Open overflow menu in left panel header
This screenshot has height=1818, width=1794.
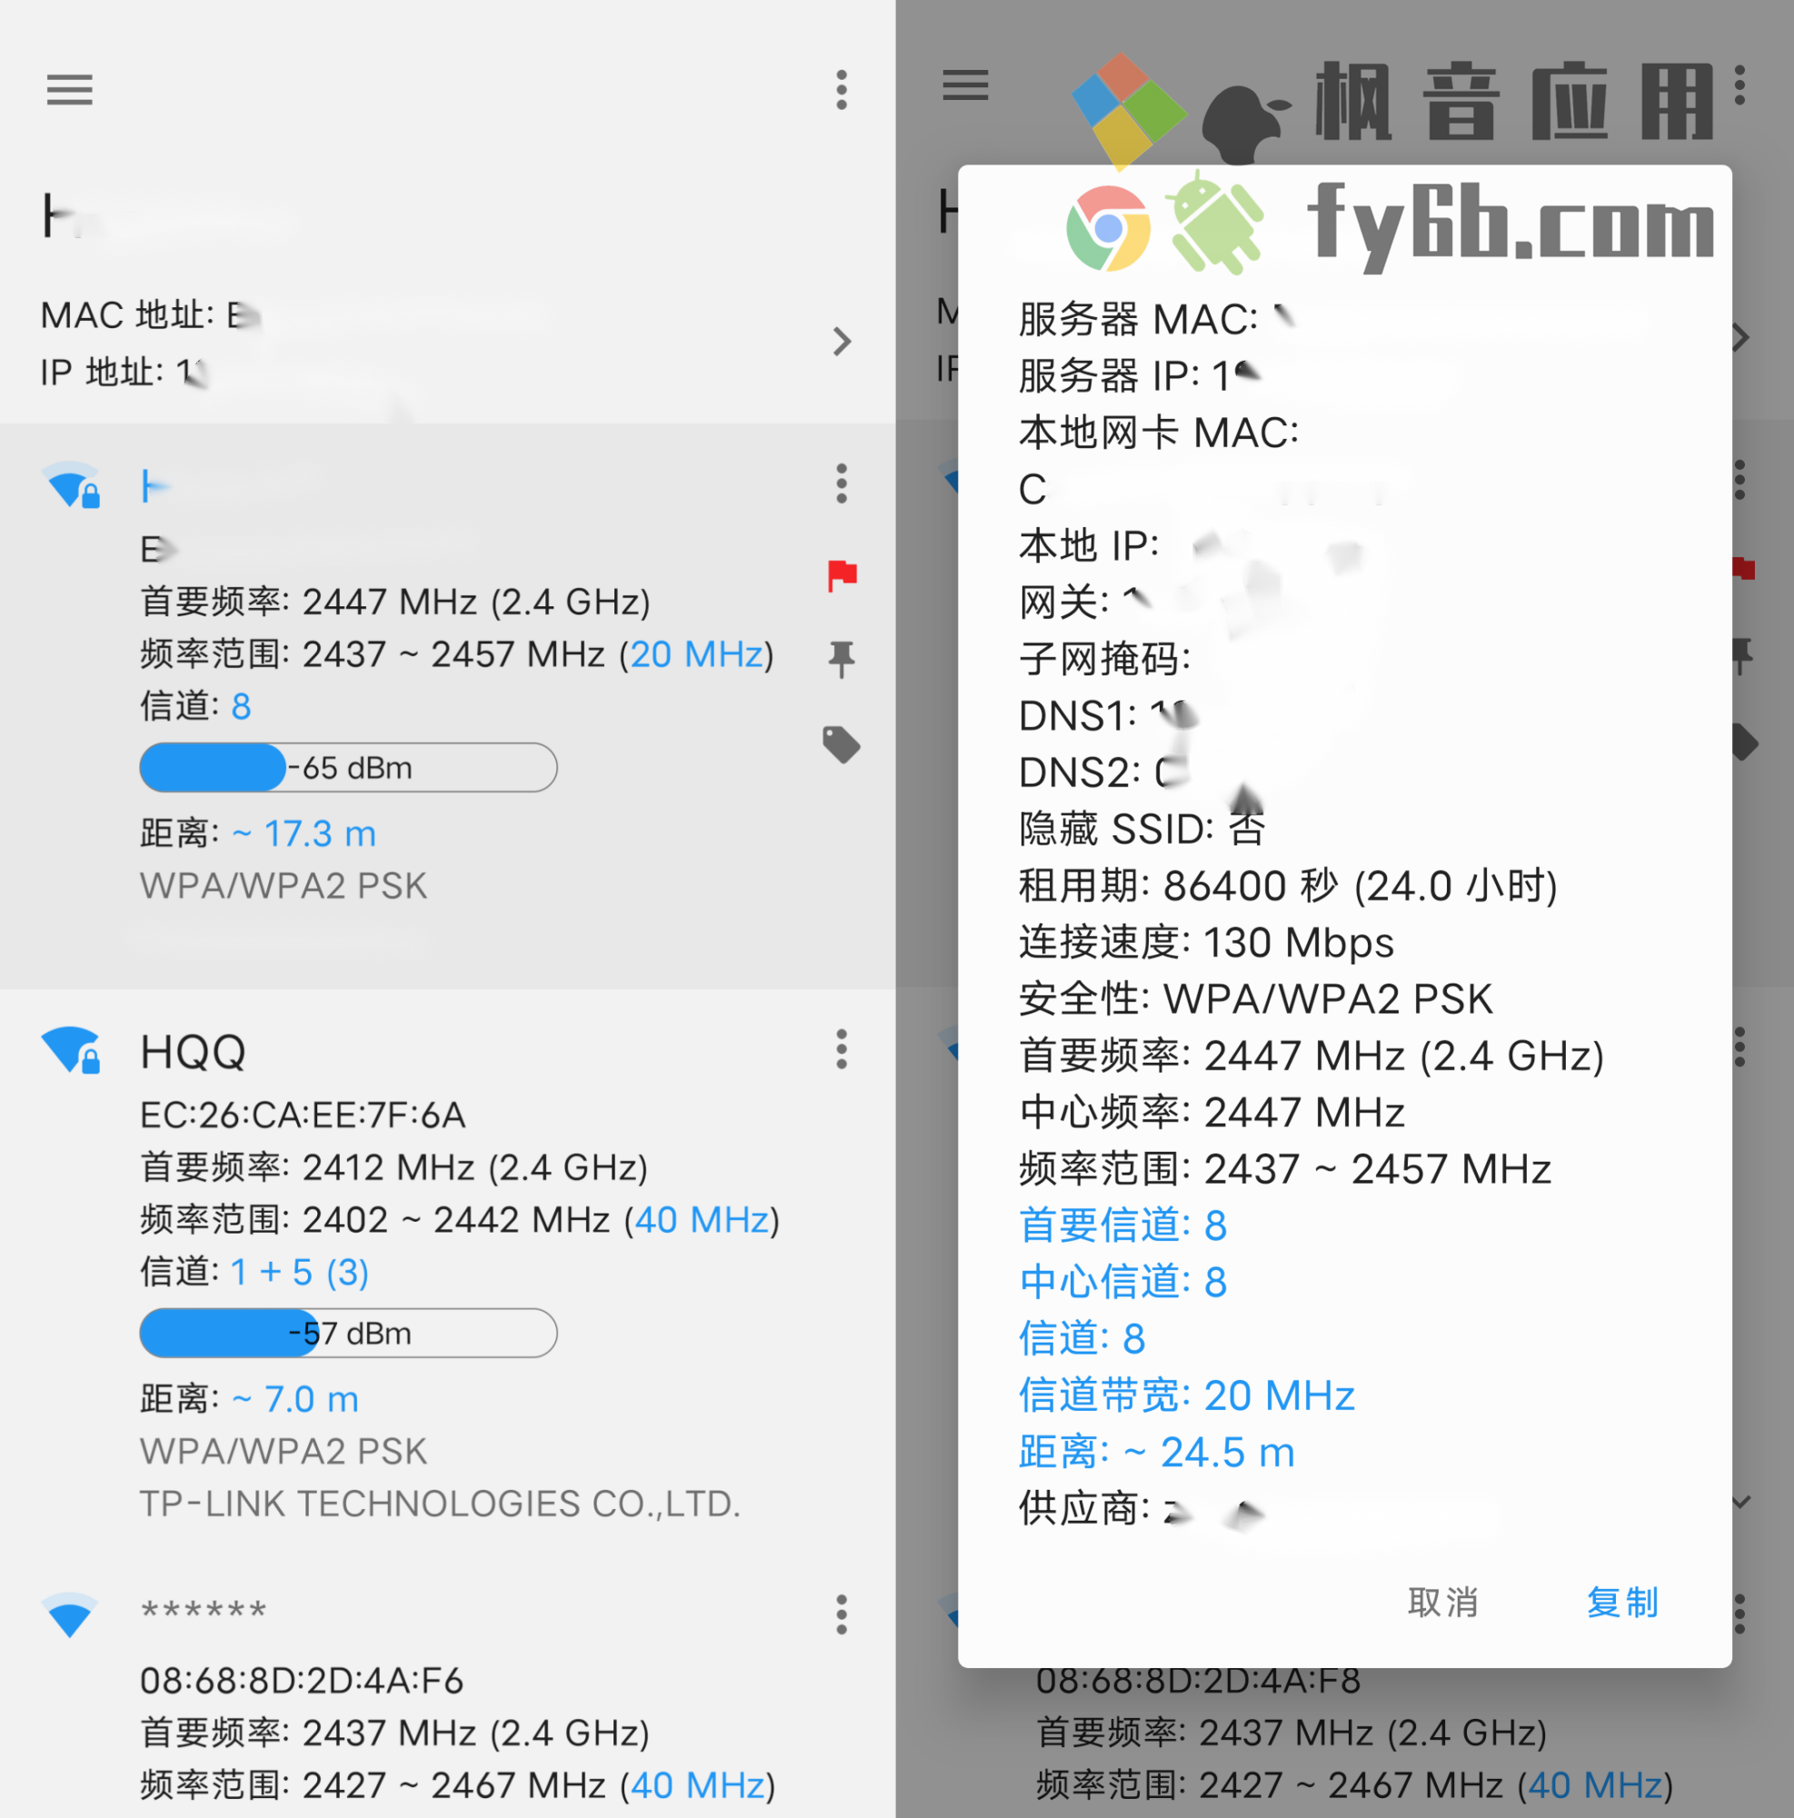(x=842, y=90)
